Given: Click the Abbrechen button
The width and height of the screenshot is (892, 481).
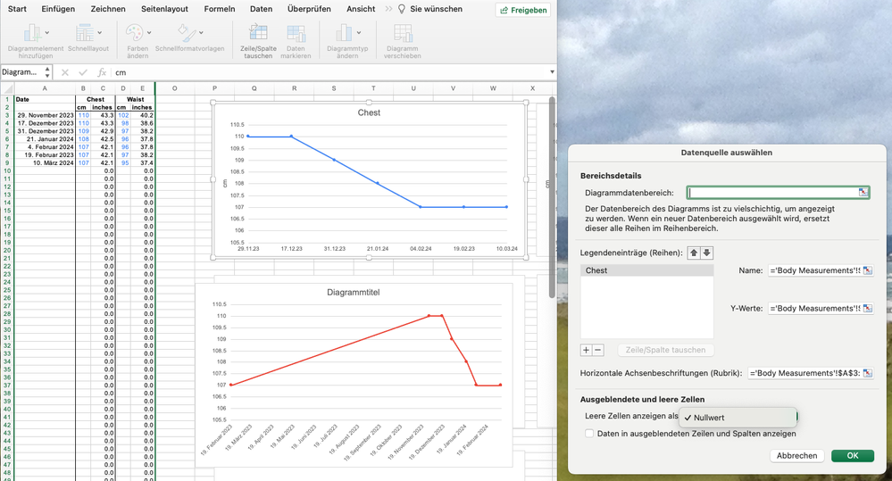Looking at the screenshot, I should [796, 455].
